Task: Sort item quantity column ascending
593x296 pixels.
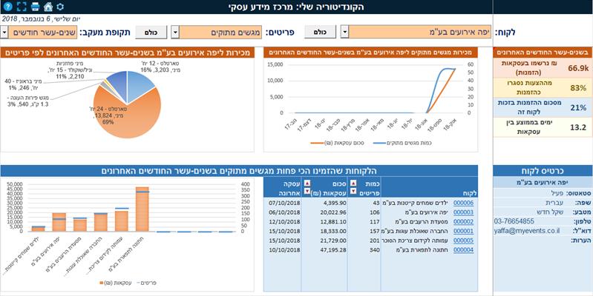Action: (353, 184)
